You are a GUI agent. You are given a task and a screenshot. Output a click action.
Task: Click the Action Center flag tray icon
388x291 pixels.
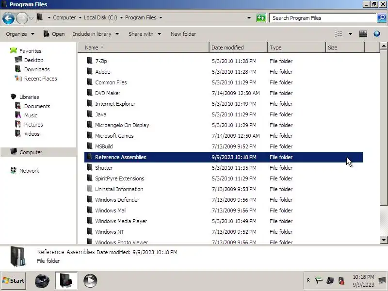click(319, 280)
